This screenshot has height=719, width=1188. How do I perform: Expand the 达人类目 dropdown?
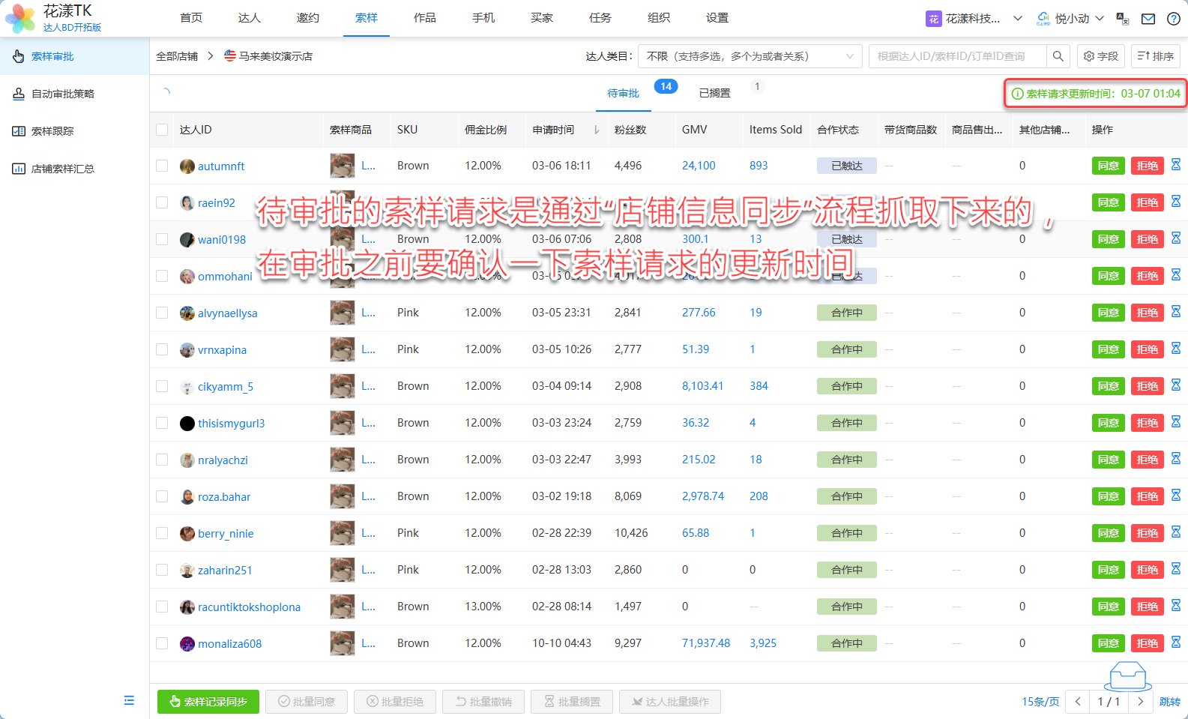748,56
